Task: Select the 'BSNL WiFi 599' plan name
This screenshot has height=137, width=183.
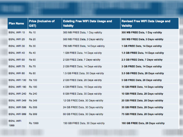Action: [17, 107]
